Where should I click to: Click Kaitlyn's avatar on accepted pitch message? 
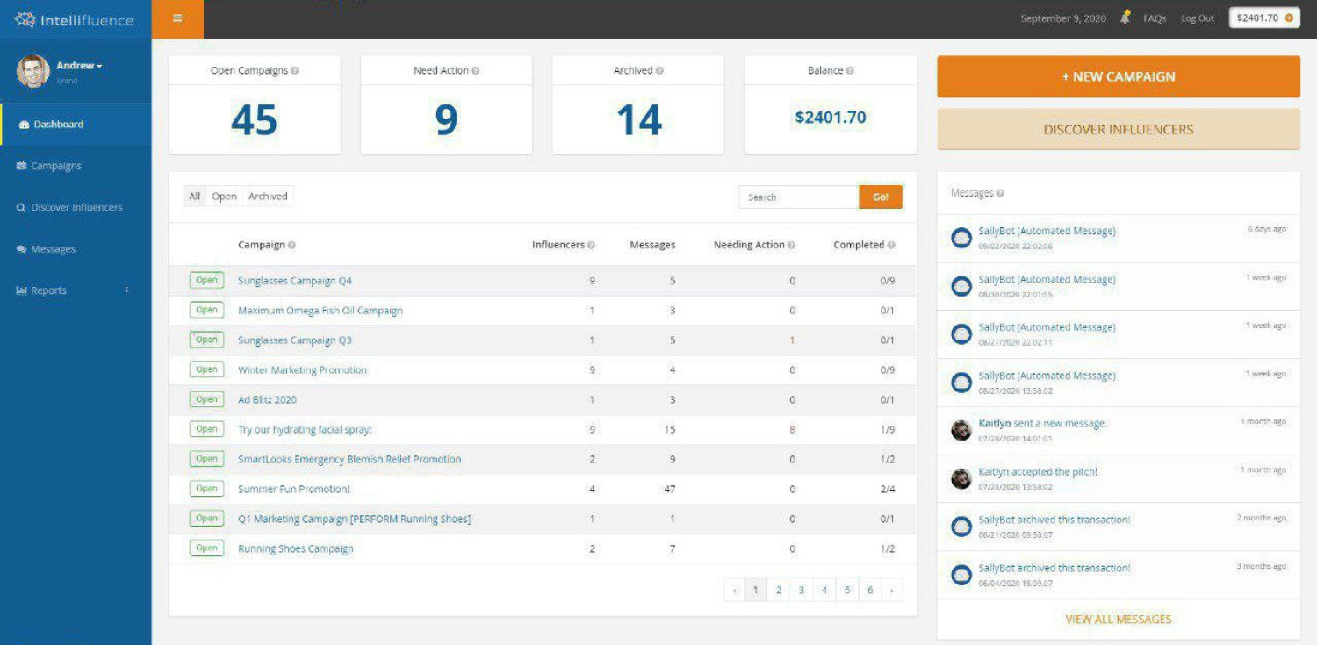(x=961, y=478)
